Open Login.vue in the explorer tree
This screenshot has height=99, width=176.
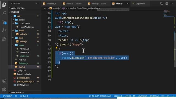pos(24,56)
